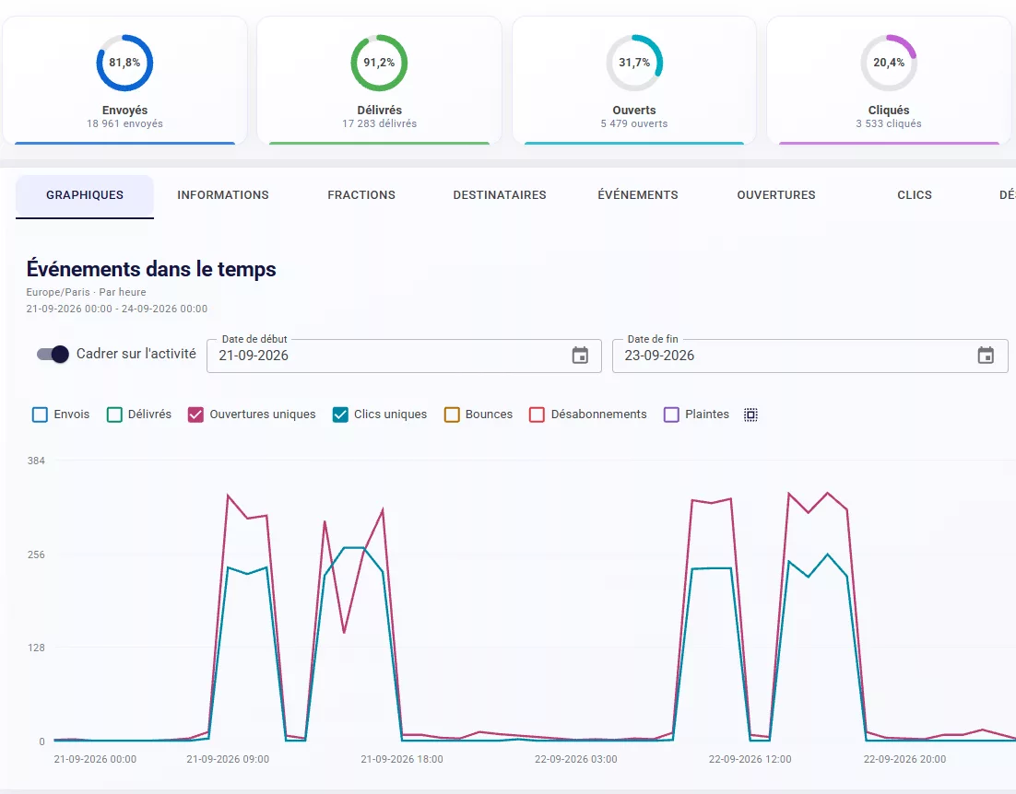The height and width of the screenshot is (794, 1016).
Task: Click the 'Europe/Paris · Par heure' subtitle
Action: tap(86, 292)
